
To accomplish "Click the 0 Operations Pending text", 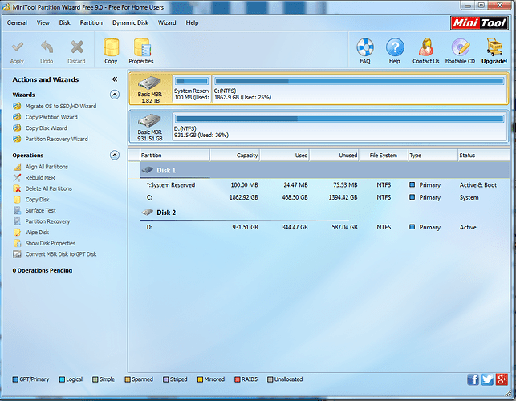I will point(43,270).
